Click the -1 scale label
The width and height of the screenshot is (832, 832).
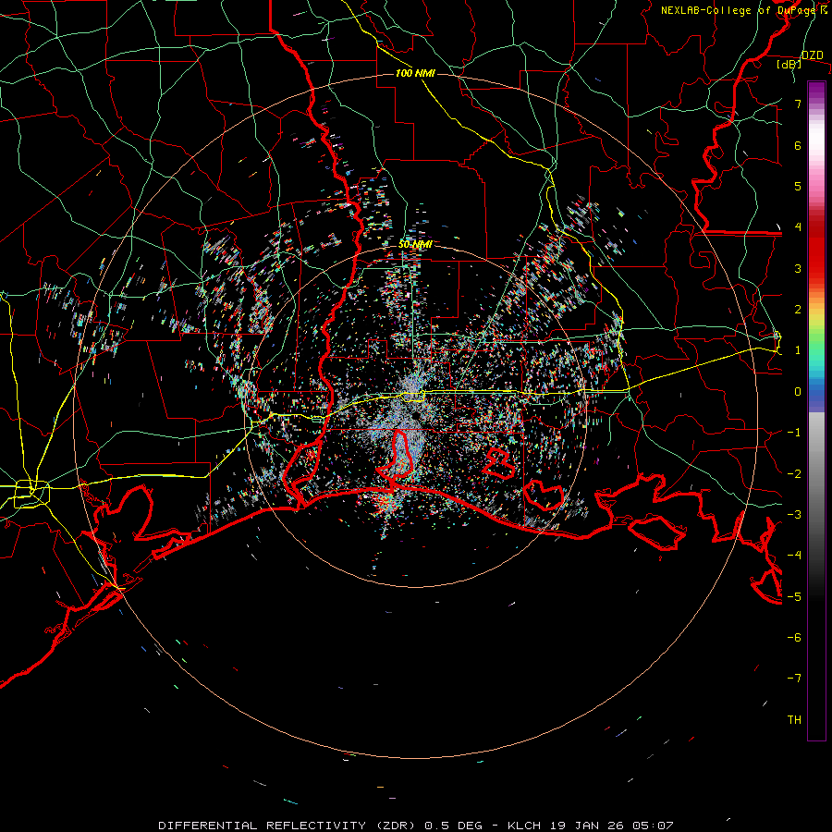(794, 433)
